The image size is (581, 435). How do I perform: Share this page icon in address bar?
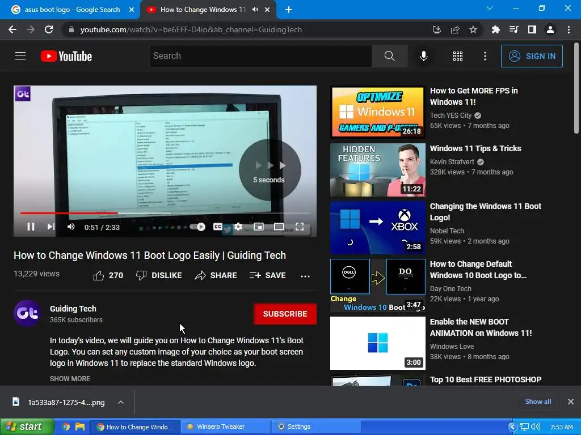(455, 29)
